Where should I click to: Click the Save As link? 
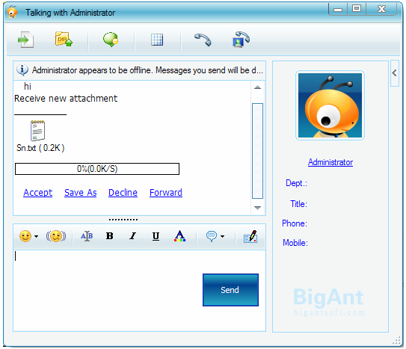click(81, 193)
